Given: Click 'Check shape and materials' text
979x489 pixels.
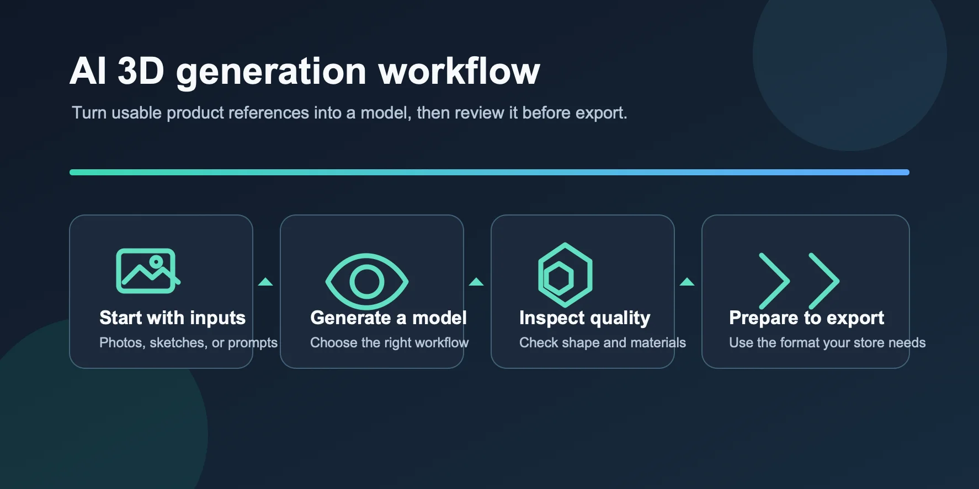Looking at the screenshot, I should click(x=603, y=343).
